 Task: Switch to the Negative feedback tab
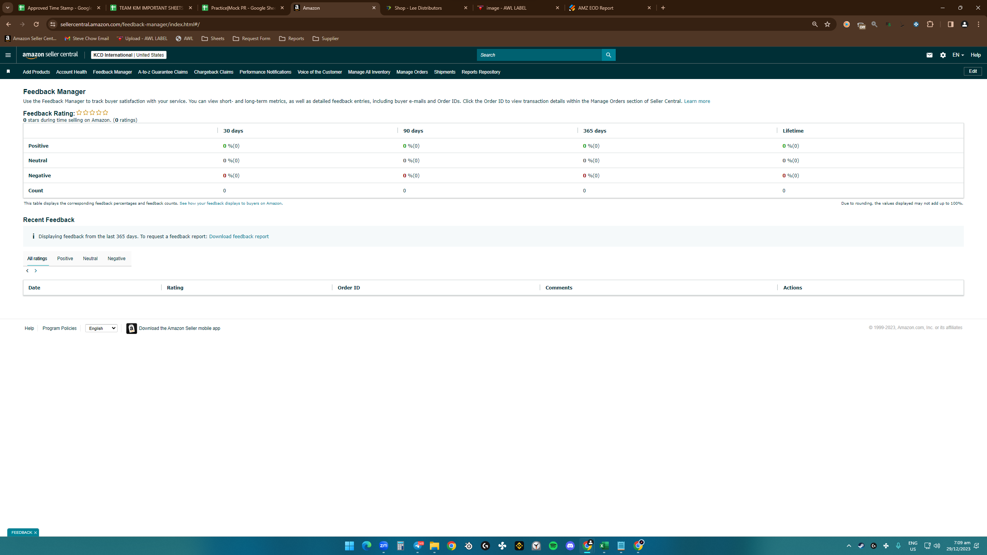point(116,259)
